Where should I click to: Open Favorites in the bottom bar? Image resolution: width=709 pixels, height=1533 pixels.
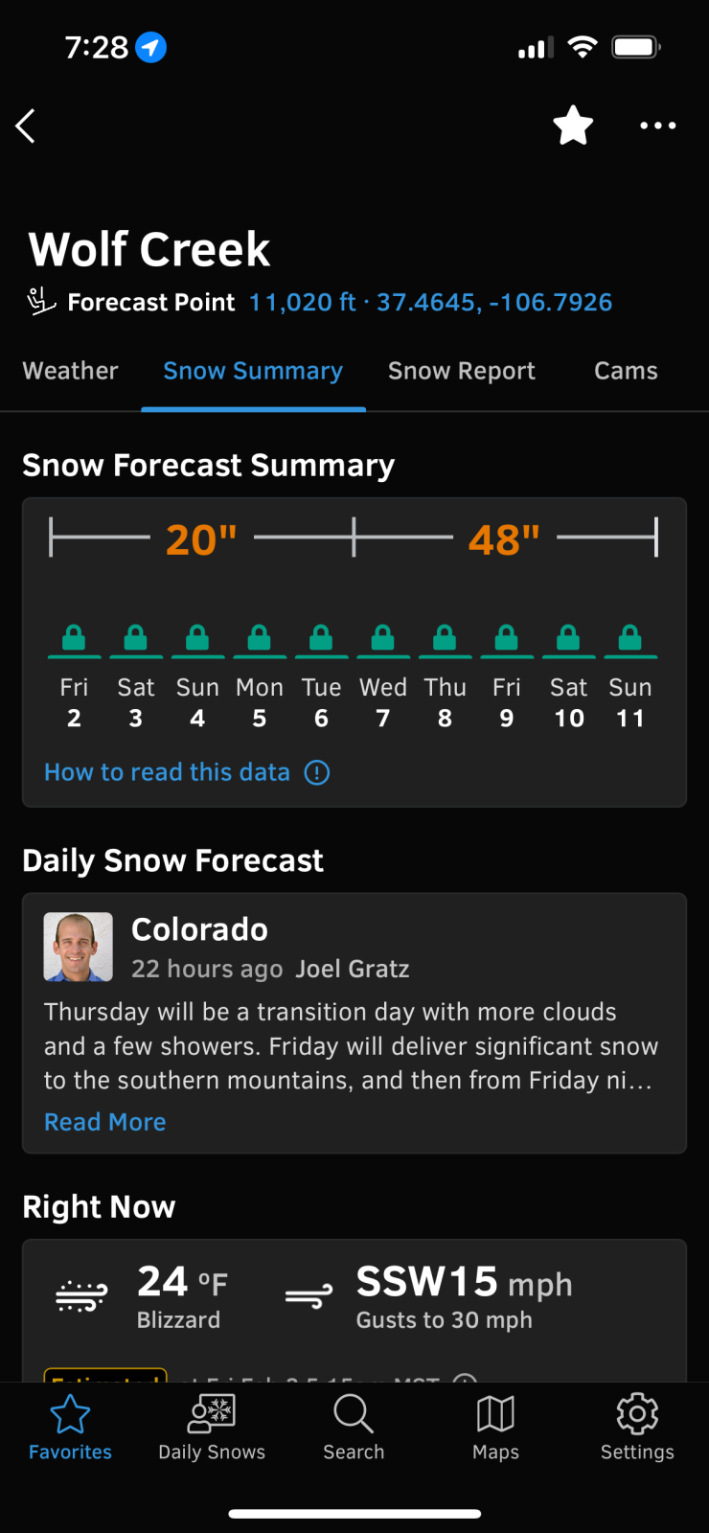[x=70, y=1427]
